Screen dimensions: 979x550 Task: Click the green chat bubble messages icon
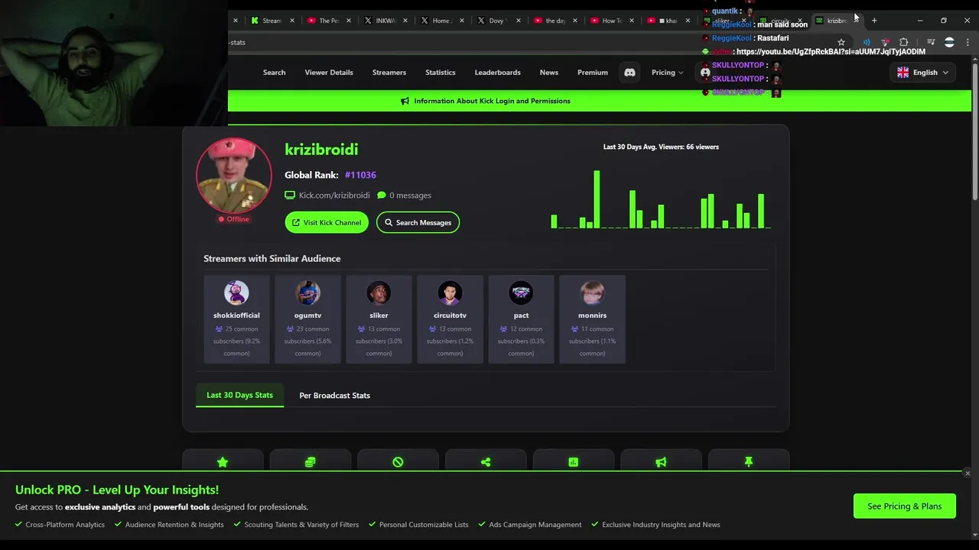click(381, 196)
